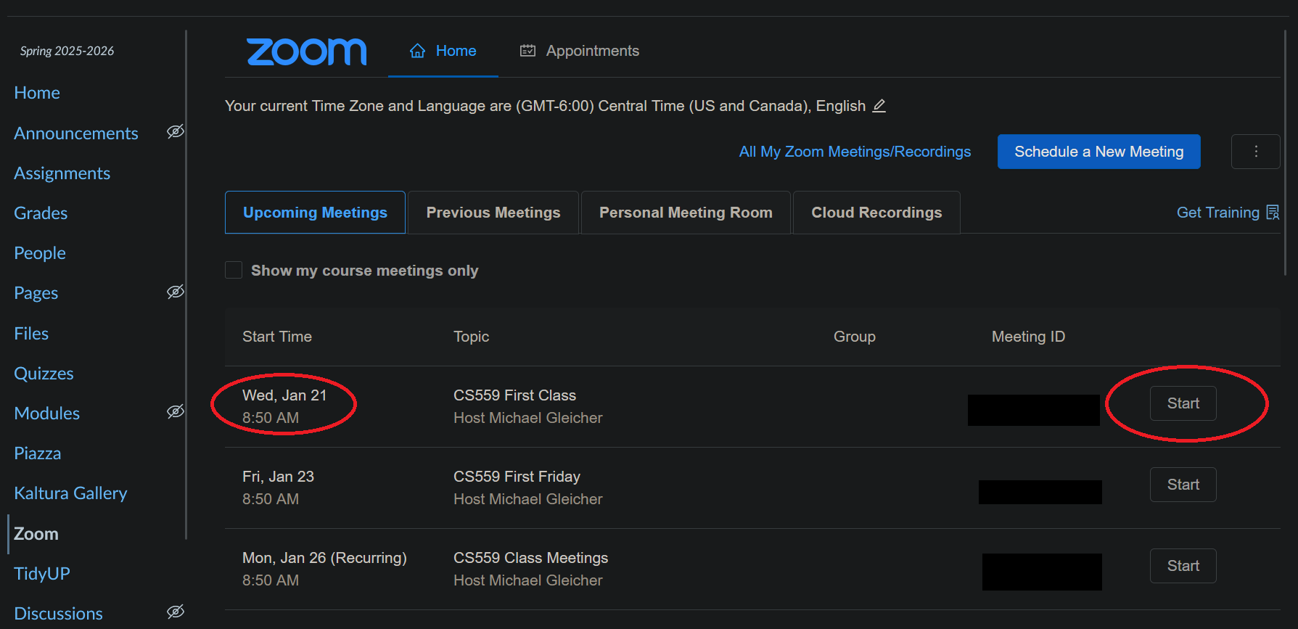Viewport: 1298px width, 629px height.
Task: Open Files in course navigation
Action: click(31, 334)
